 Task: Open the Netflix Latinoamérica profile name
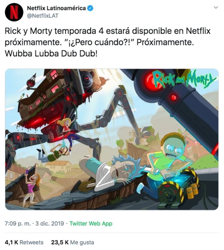click(56, 8)
